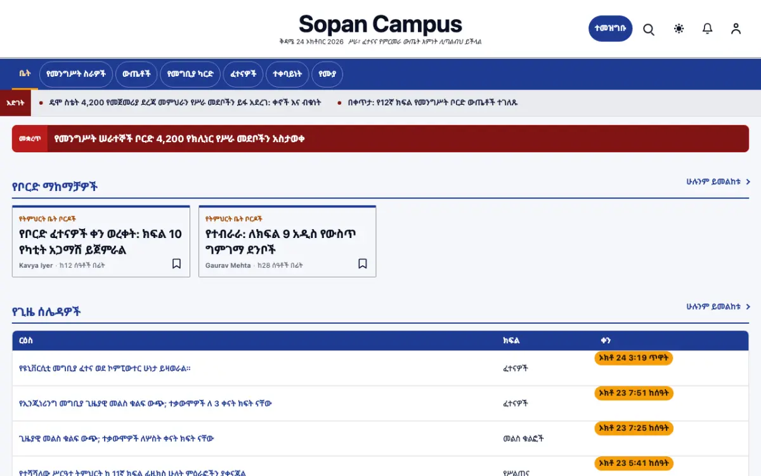The width and height of the screenshot is (761, 476).
Task: Open the search magnifier icon in header
Action: [649, 29]
